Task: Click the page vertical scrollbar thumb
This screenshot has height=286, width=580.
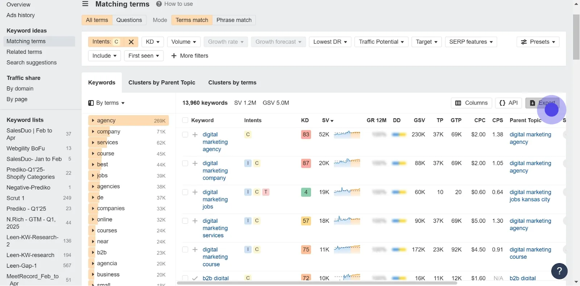Action: point(576,37)
